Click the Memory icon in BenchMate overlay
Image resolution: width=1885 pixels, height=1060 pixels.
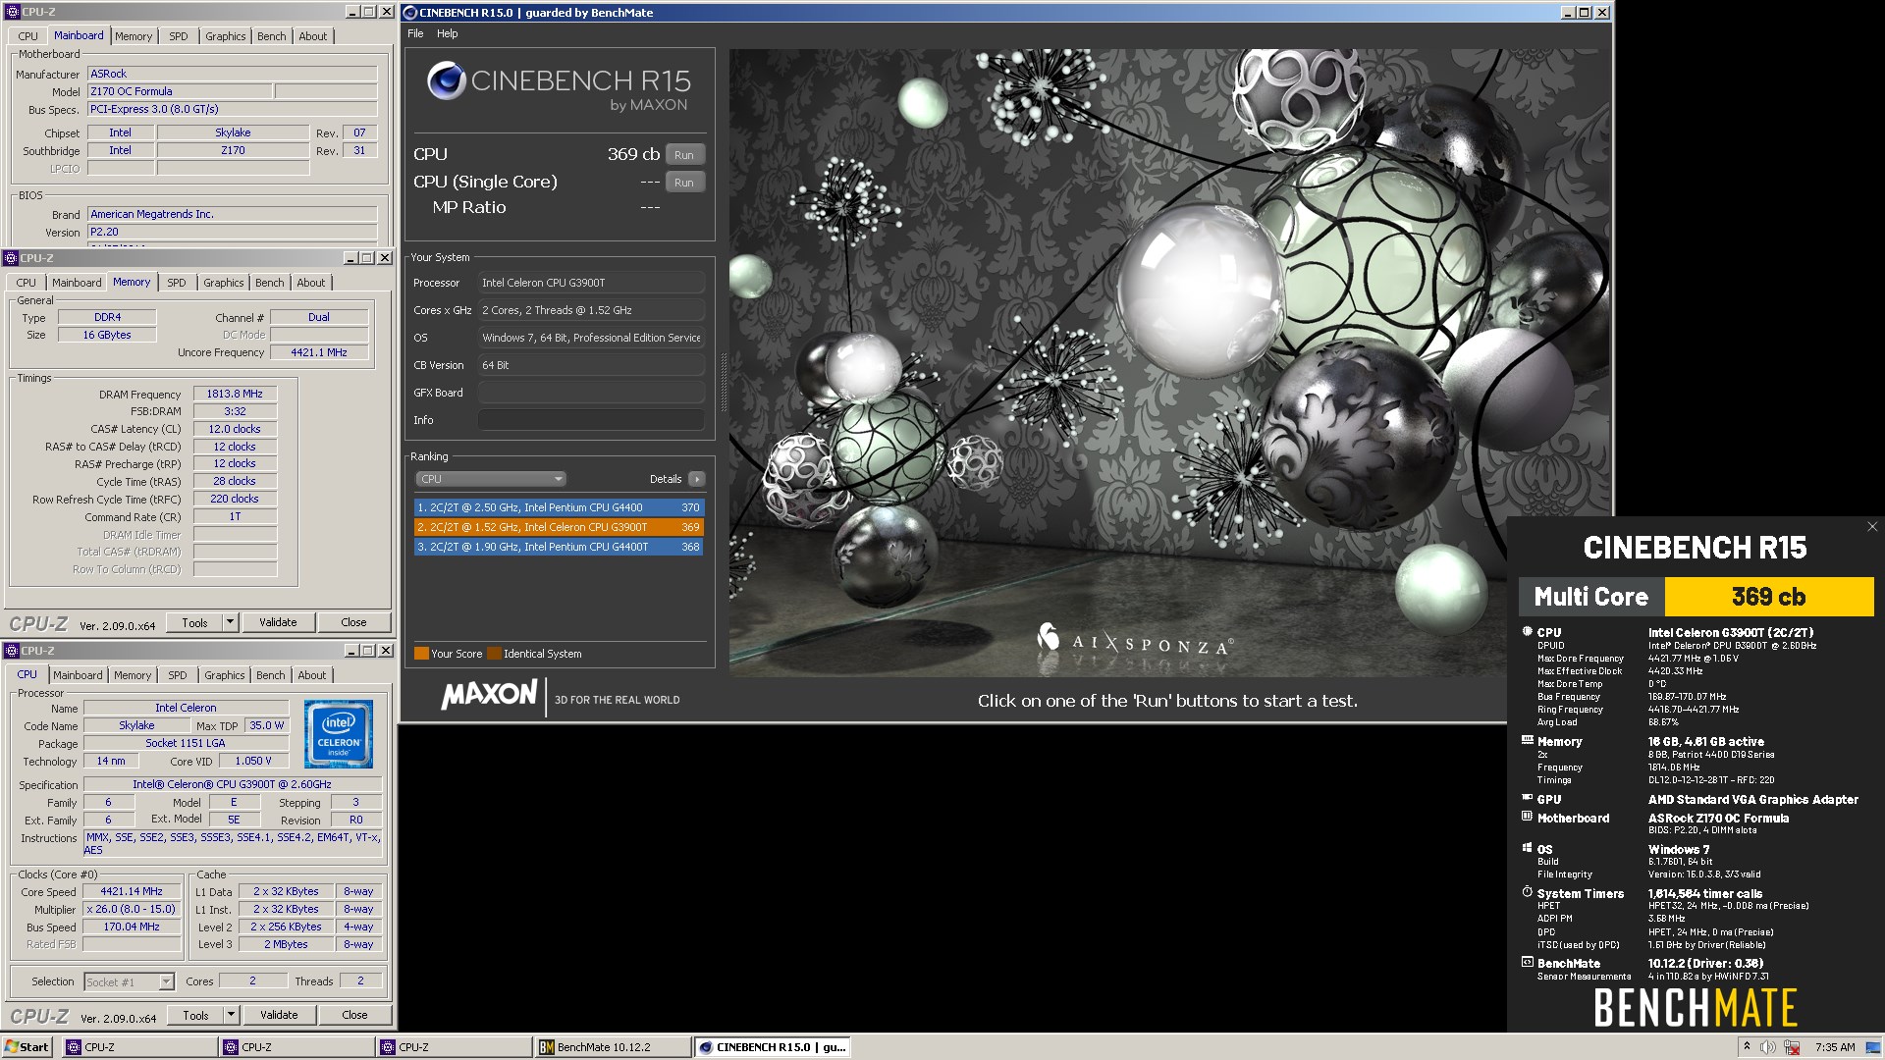point(1528,741)
